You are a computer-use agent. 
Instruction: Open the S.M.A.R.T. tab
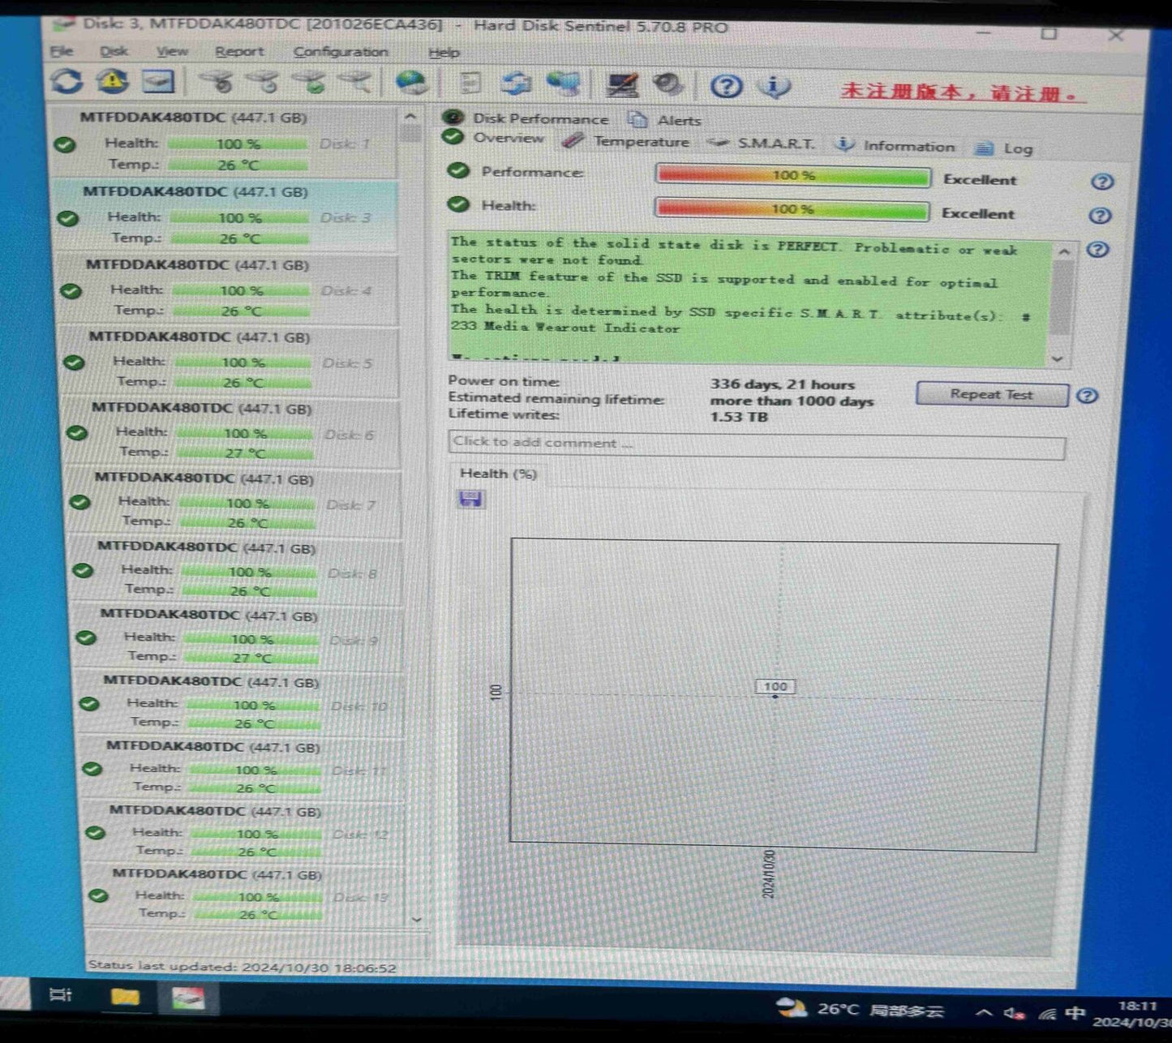click(x=761, y=144)
